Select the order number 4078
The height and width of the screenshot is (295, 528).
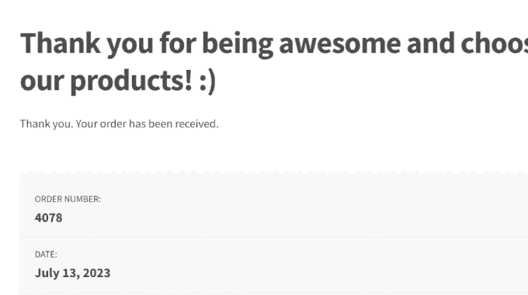click(48, 218)
